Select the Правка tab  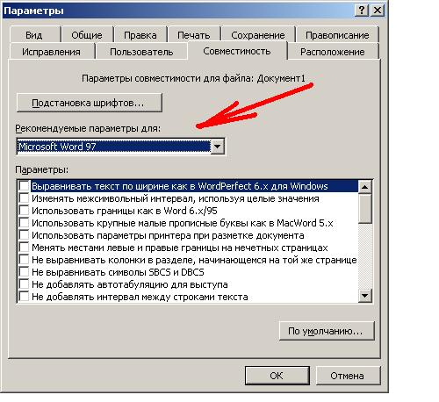[140, 35]
